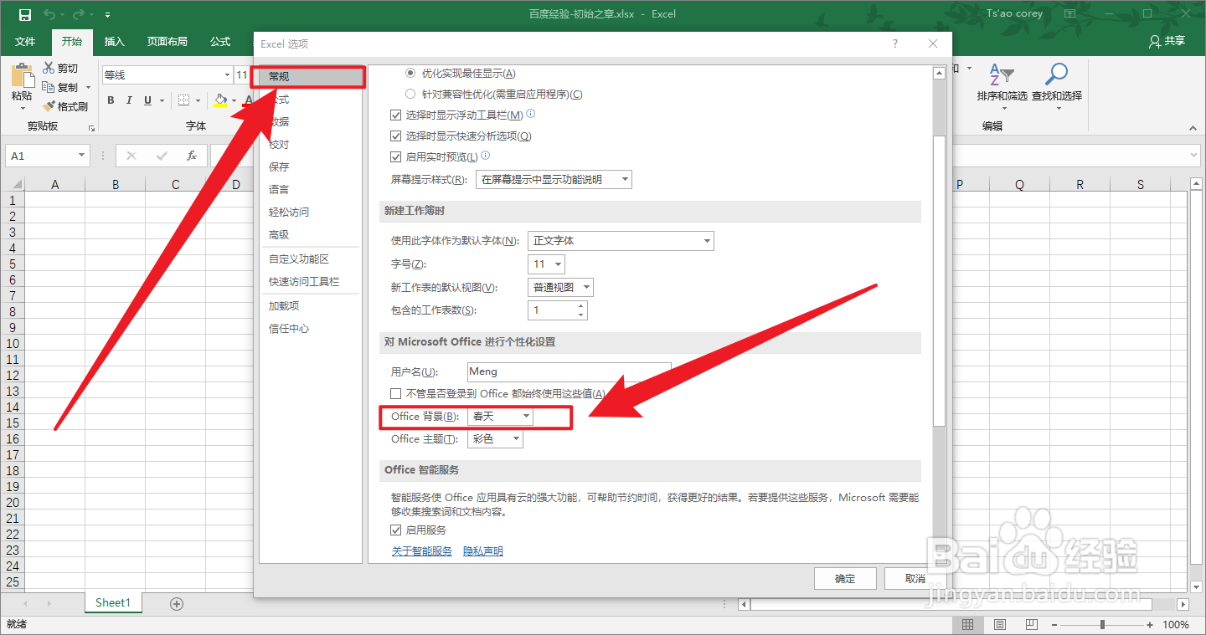Switch to 页面布局 ribbon tab
Screen dimensions: 1206x635
coord(167,42)
